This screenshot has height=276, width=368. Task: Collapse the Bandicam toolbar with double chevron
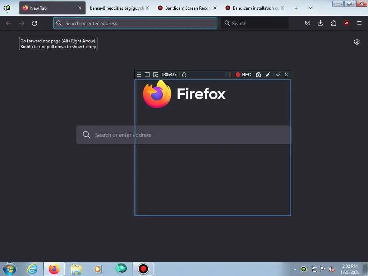tap(278, 75)
